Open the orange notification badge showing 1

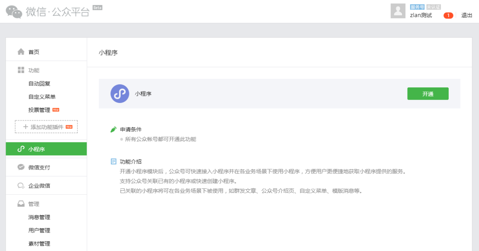click(x=448, y=16)
